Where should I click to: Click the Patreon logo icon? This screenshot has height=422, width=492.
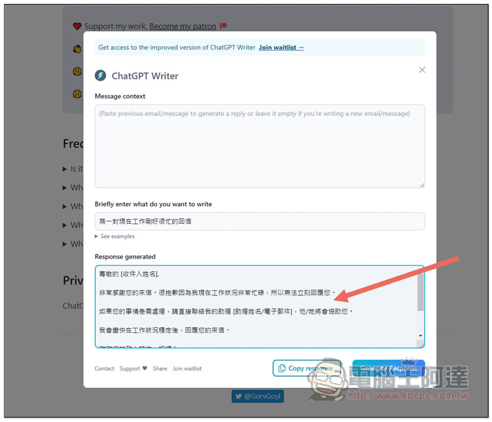(223, 26)
